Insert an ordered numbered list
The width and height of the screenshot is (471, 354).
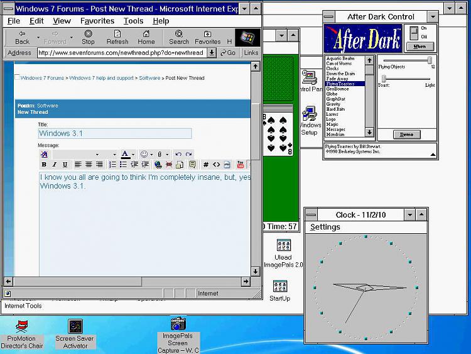(112, 165)
